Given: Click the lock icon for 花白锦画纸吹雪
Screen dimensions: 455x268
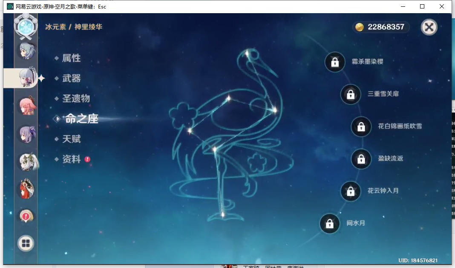Looking at the screenshot, I should pyautogui.click(x=361, y=127).
